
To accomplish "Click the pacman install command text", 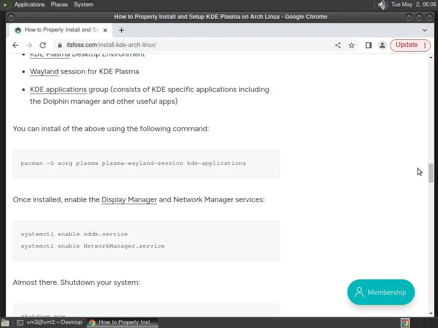I will 133,163.
